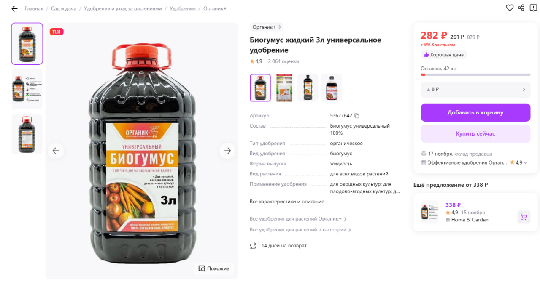Copy article number 53677642
This screenshot has height=287, width=540.
[x=356, y=116]
